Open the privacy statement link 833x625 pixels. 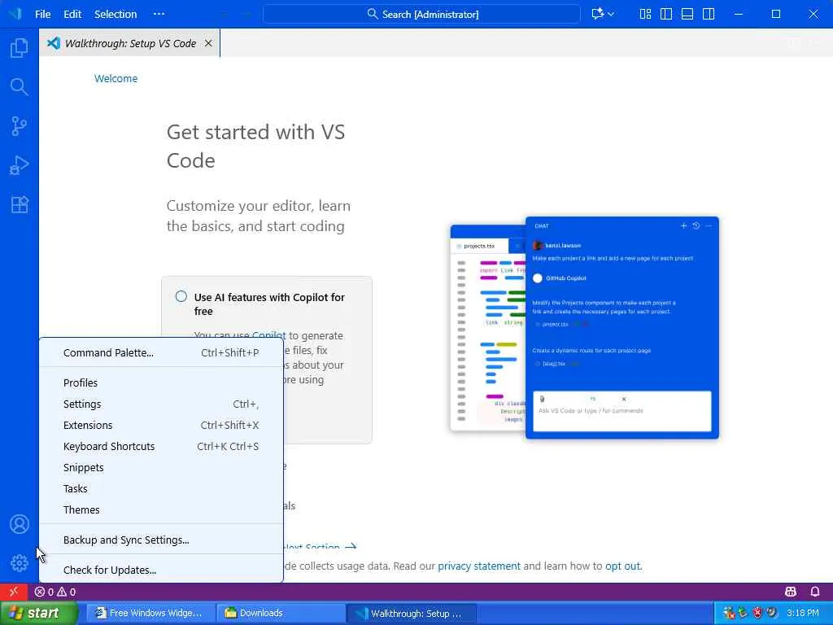(x=478, y=566)
